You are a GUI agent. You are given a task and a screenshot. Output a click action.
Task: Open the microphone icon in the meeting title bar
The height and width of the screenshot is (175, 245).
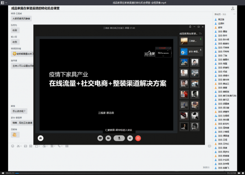[x=190, y=27]
